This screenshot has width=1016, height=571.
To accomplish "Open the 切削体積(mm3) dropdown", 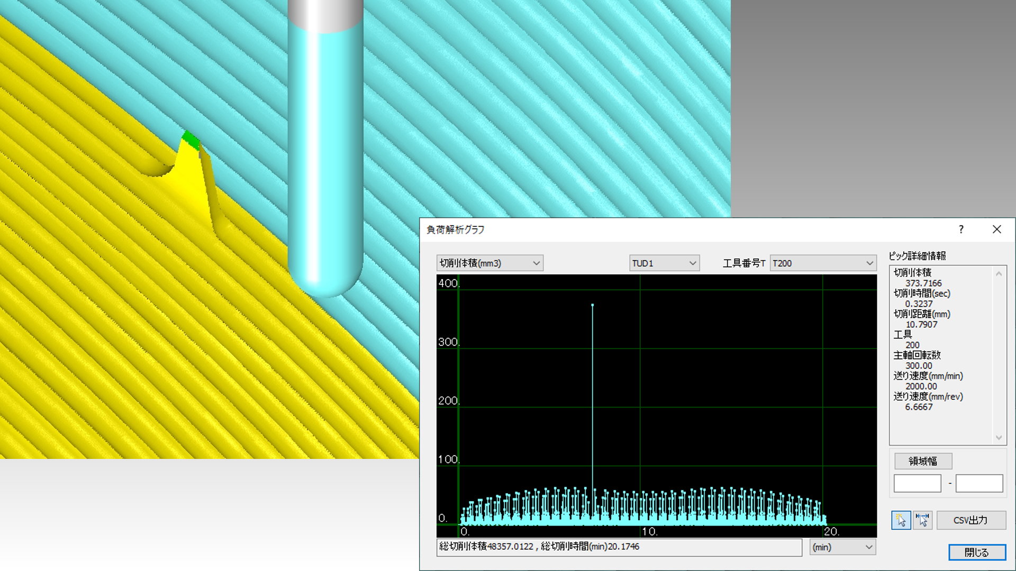I will [490, 263].
